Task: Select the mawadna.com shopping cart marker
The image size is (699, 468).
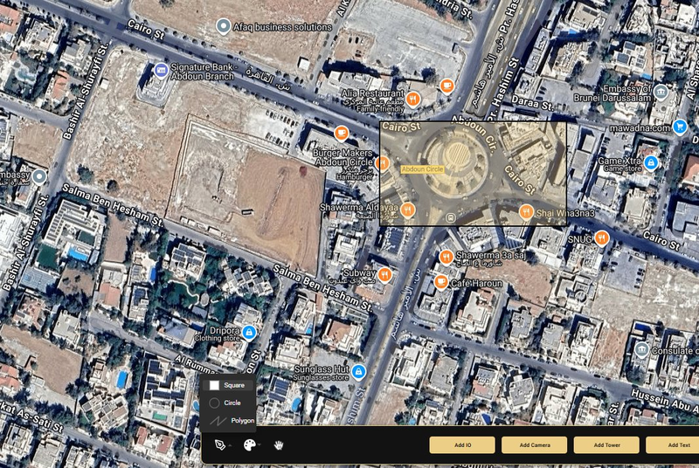Action: (679, 127)
